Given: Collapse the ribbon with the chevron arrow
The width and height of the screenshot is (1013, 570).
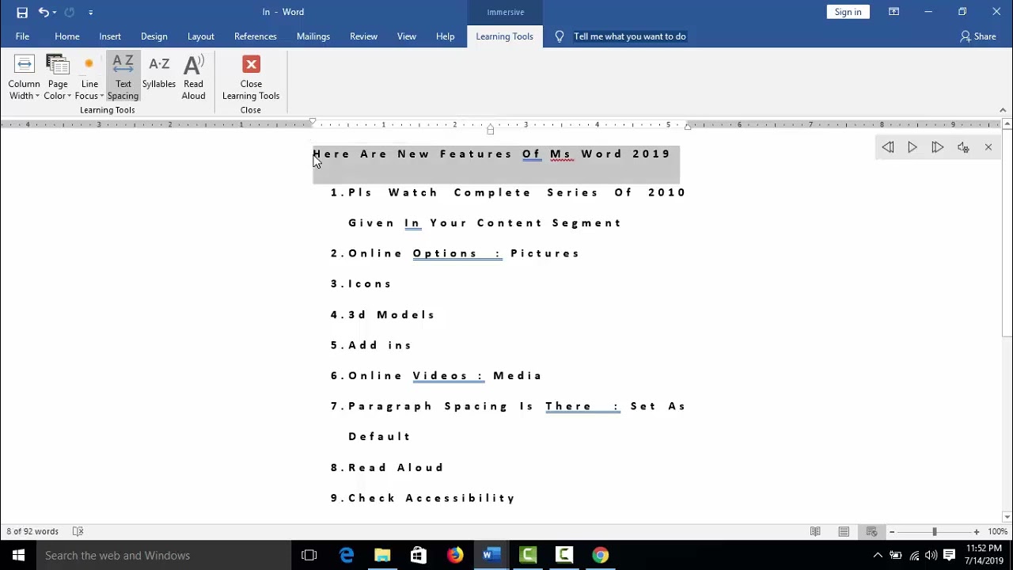Looking at the screenshot, I should pos(1003,110).
